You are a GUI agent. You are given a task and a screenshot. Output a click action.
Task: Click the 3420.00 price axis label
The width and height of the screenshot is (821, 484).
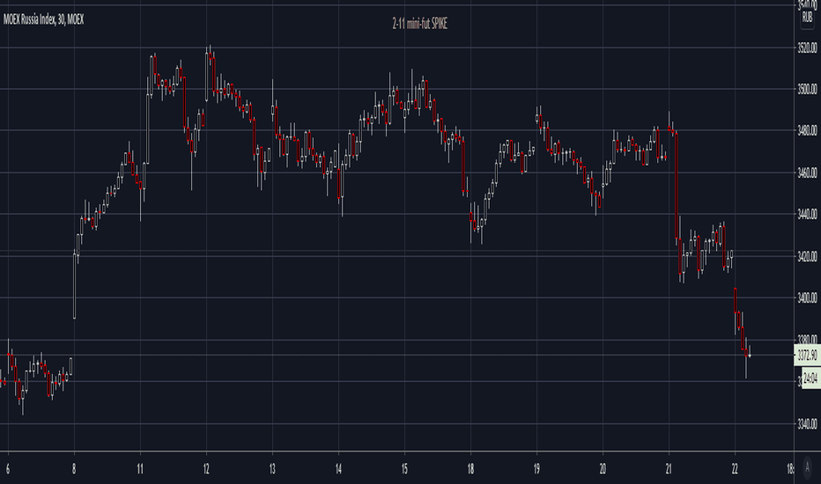(807, 256)
